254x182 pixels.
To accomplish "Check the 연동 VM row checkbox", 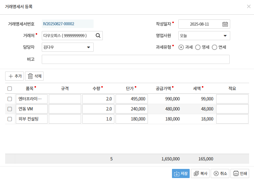I will (10, 109).
